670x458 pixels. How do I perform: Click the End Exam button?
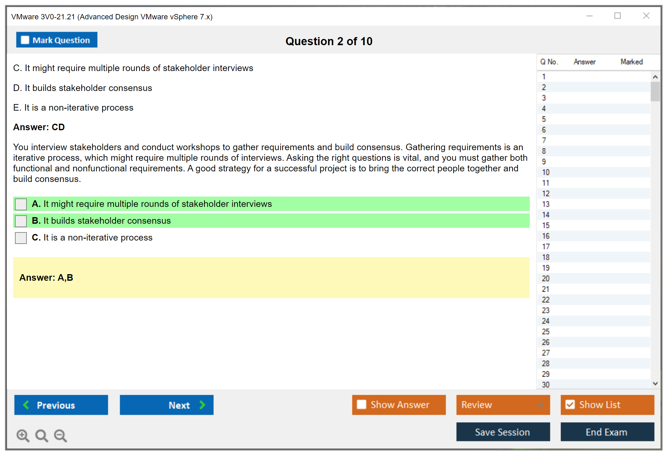click(x=607, y=432)
